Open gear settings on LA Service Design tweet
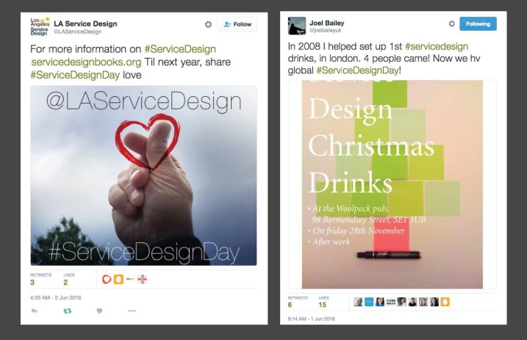 pos(209,24)
